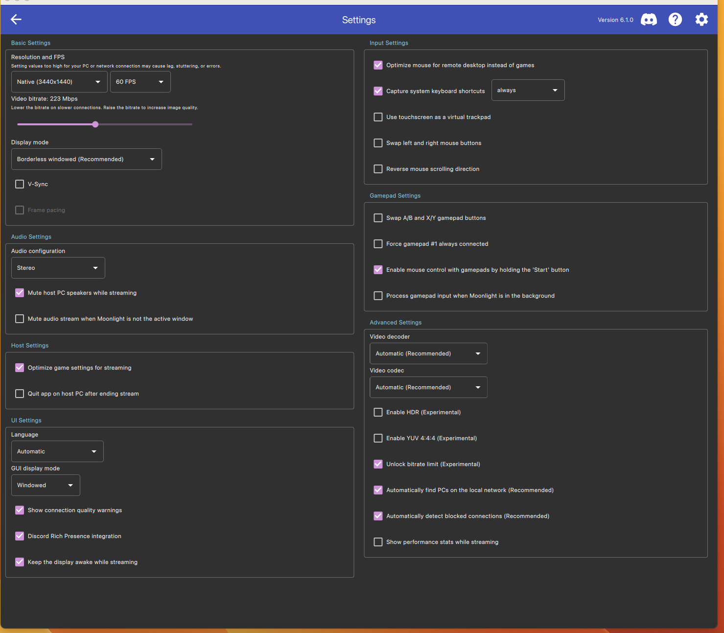Open the Stereo audio configuration dropdown
This screenshot has height=633, width=724.
[58, 268]
